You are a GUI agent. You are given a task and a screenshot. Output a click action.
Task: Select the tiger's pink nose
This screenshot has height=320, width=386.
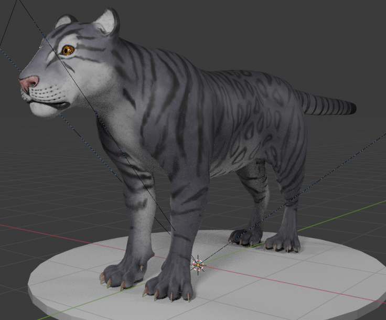[x=28, y=82]
